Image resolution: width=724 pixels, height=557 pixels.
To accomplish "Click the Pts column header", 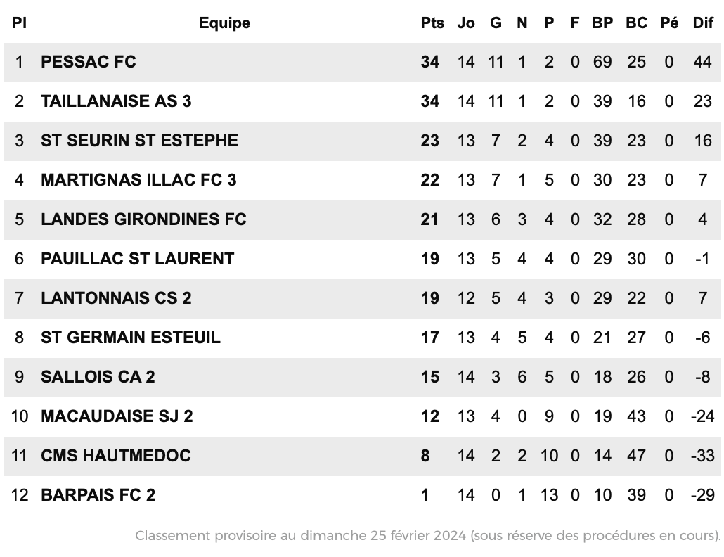I will [432, 23].
